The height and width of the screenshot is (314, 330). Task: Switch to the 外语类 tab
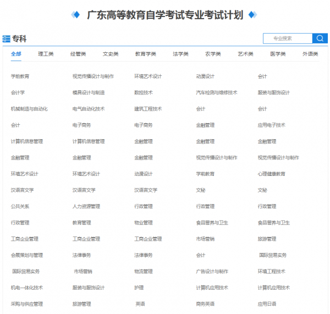[x=310, y=54]
